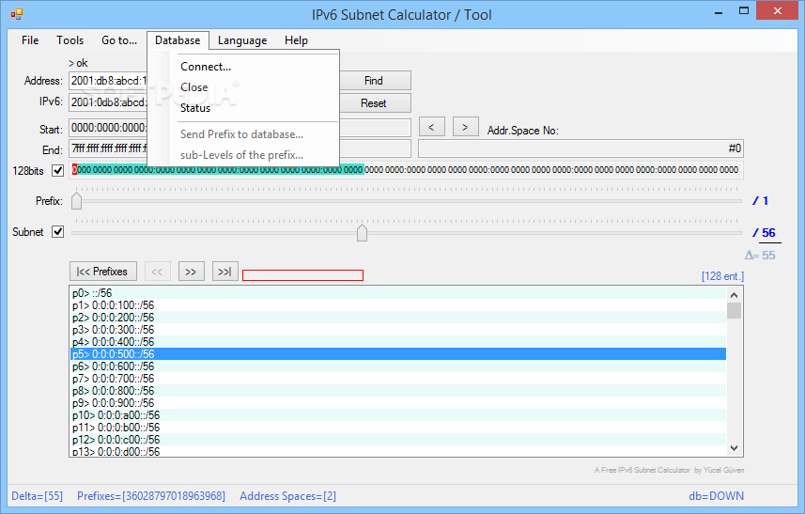Choose Close in the Database menu
The height and width of the screenshot is (514, 805).
click(194, 87)
